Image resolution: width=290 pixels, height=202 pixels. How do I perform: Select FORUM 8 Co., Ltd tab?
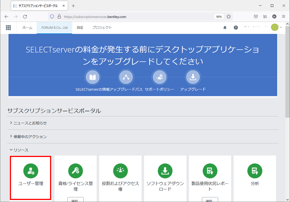[54, 28]
